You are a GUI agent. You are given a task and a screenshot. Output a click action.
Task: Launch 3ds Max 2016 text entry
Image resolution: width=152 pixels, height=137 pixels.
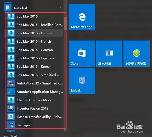click(27, 16)
